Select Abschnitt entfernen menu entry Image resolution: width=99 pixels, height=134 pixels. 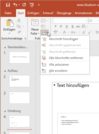tap(65, 52)
